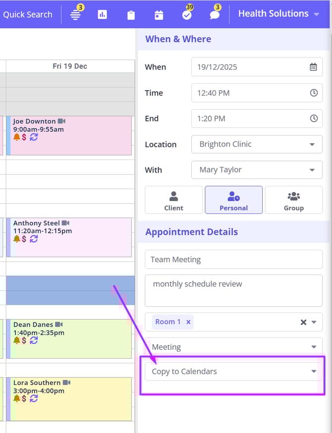Select the Client appointment type
Screen dimensions: 332x433
pos(173,200)
